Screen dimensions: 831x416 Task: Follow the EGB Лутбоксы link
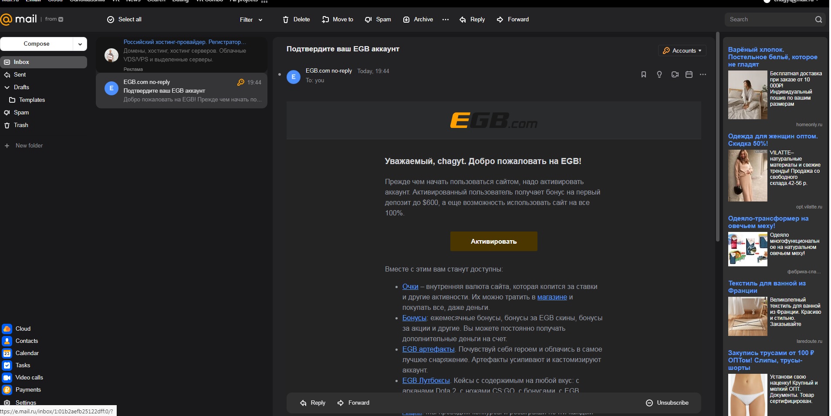click(426, 381)
